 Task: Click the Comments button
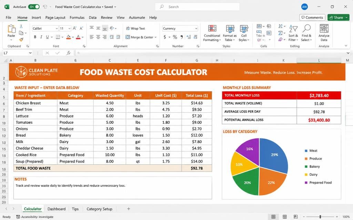[312, 18]
